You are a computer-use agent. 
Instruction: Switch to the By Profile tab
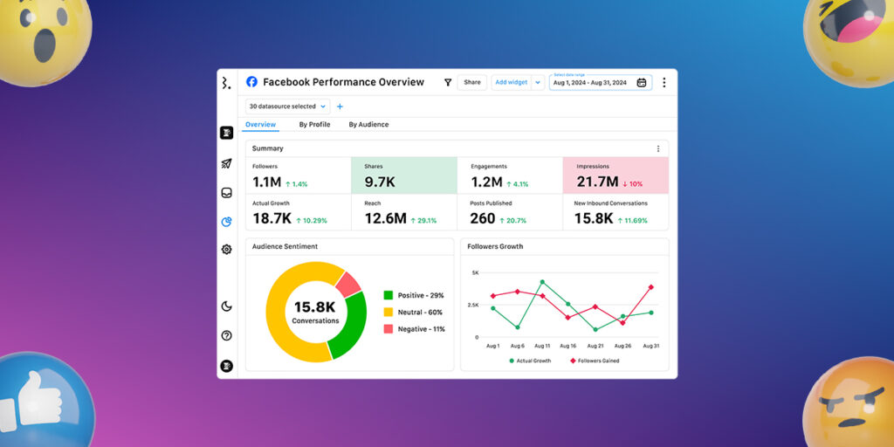tap(314, 125)
